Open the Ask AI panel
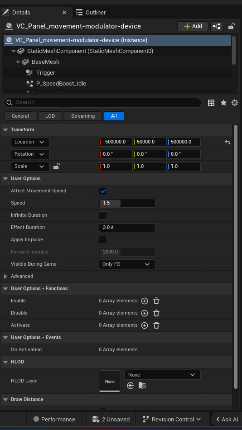 pos(227,419)
